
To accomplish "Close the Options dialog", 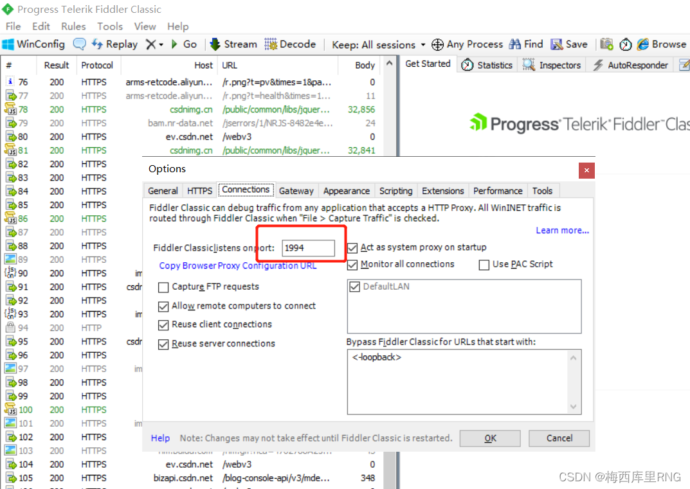I will click(586, 171).
